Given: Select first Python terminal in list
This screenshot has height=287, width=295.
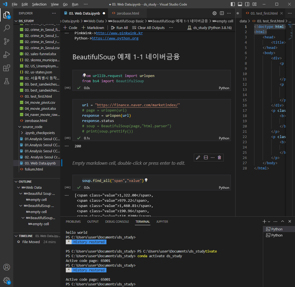Looking at the screenshot, I should tap(279, 229).
